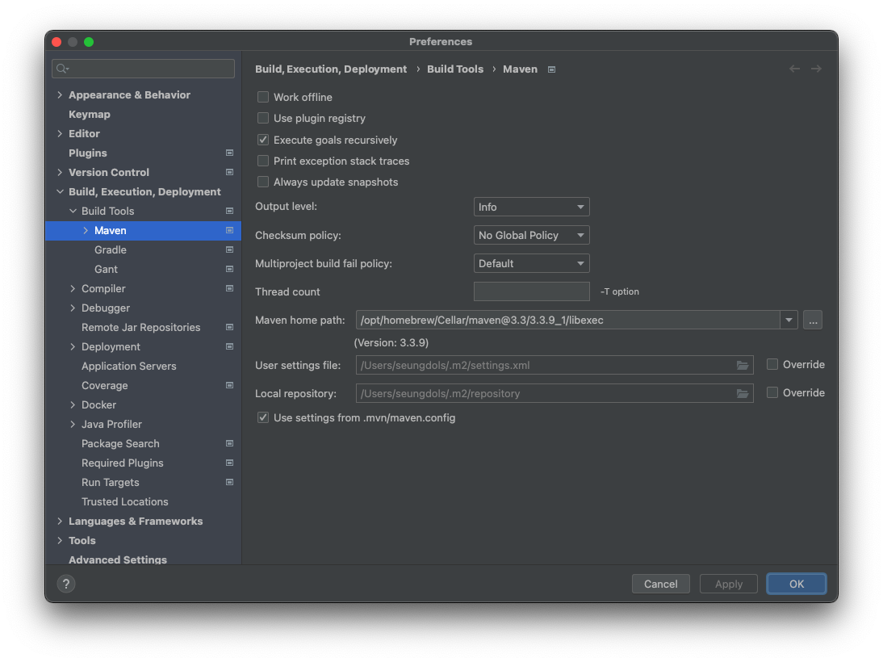Go forward using the right arrow
Viewport: 883px width, 662px height.
[x=816, y=69]
